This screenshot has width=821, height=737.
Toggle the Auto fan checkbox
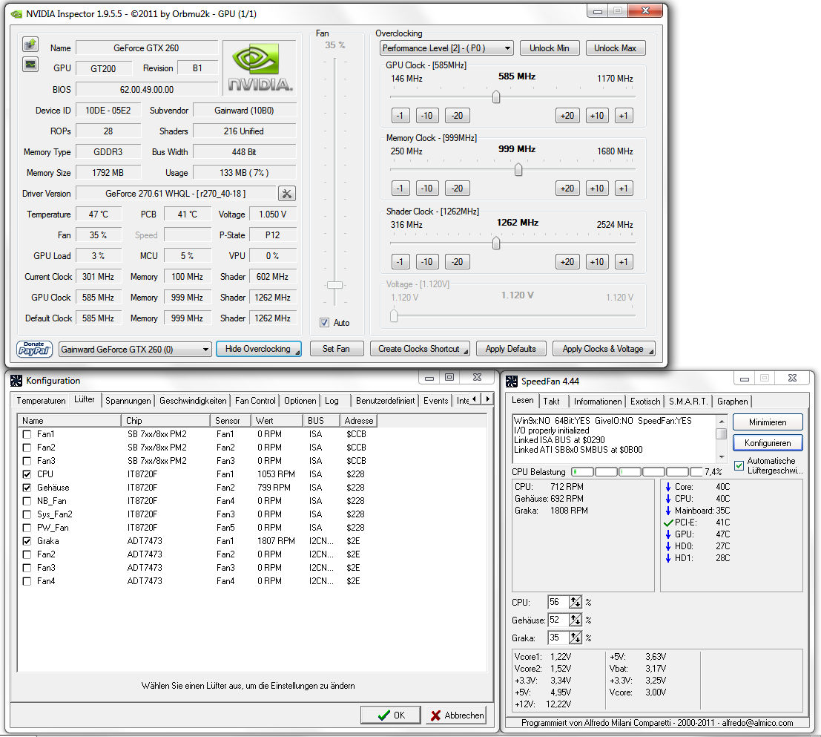(325, 323)
